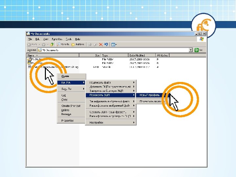Choose Open in the context menu

(71, 76)
